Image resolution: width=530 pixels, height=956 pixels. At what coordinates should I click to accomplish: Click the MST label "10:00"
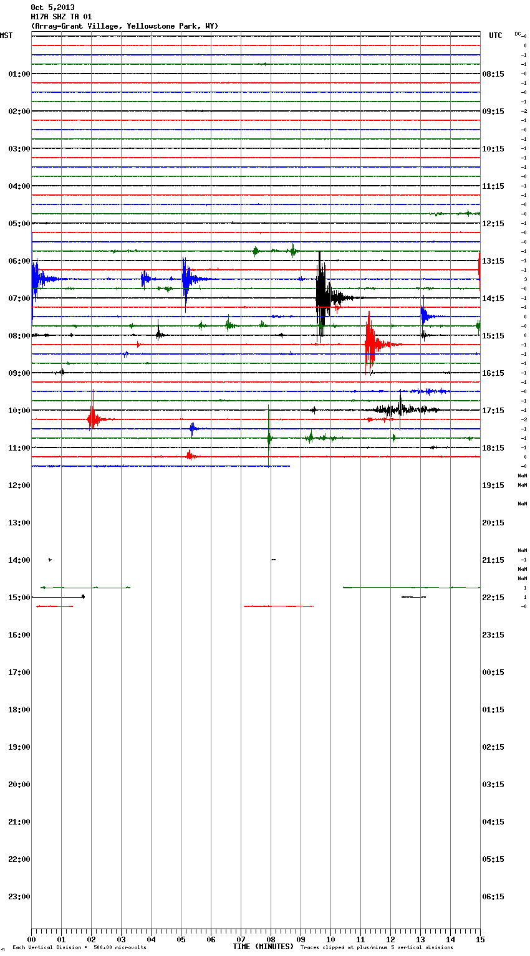(x=19, y=411)
